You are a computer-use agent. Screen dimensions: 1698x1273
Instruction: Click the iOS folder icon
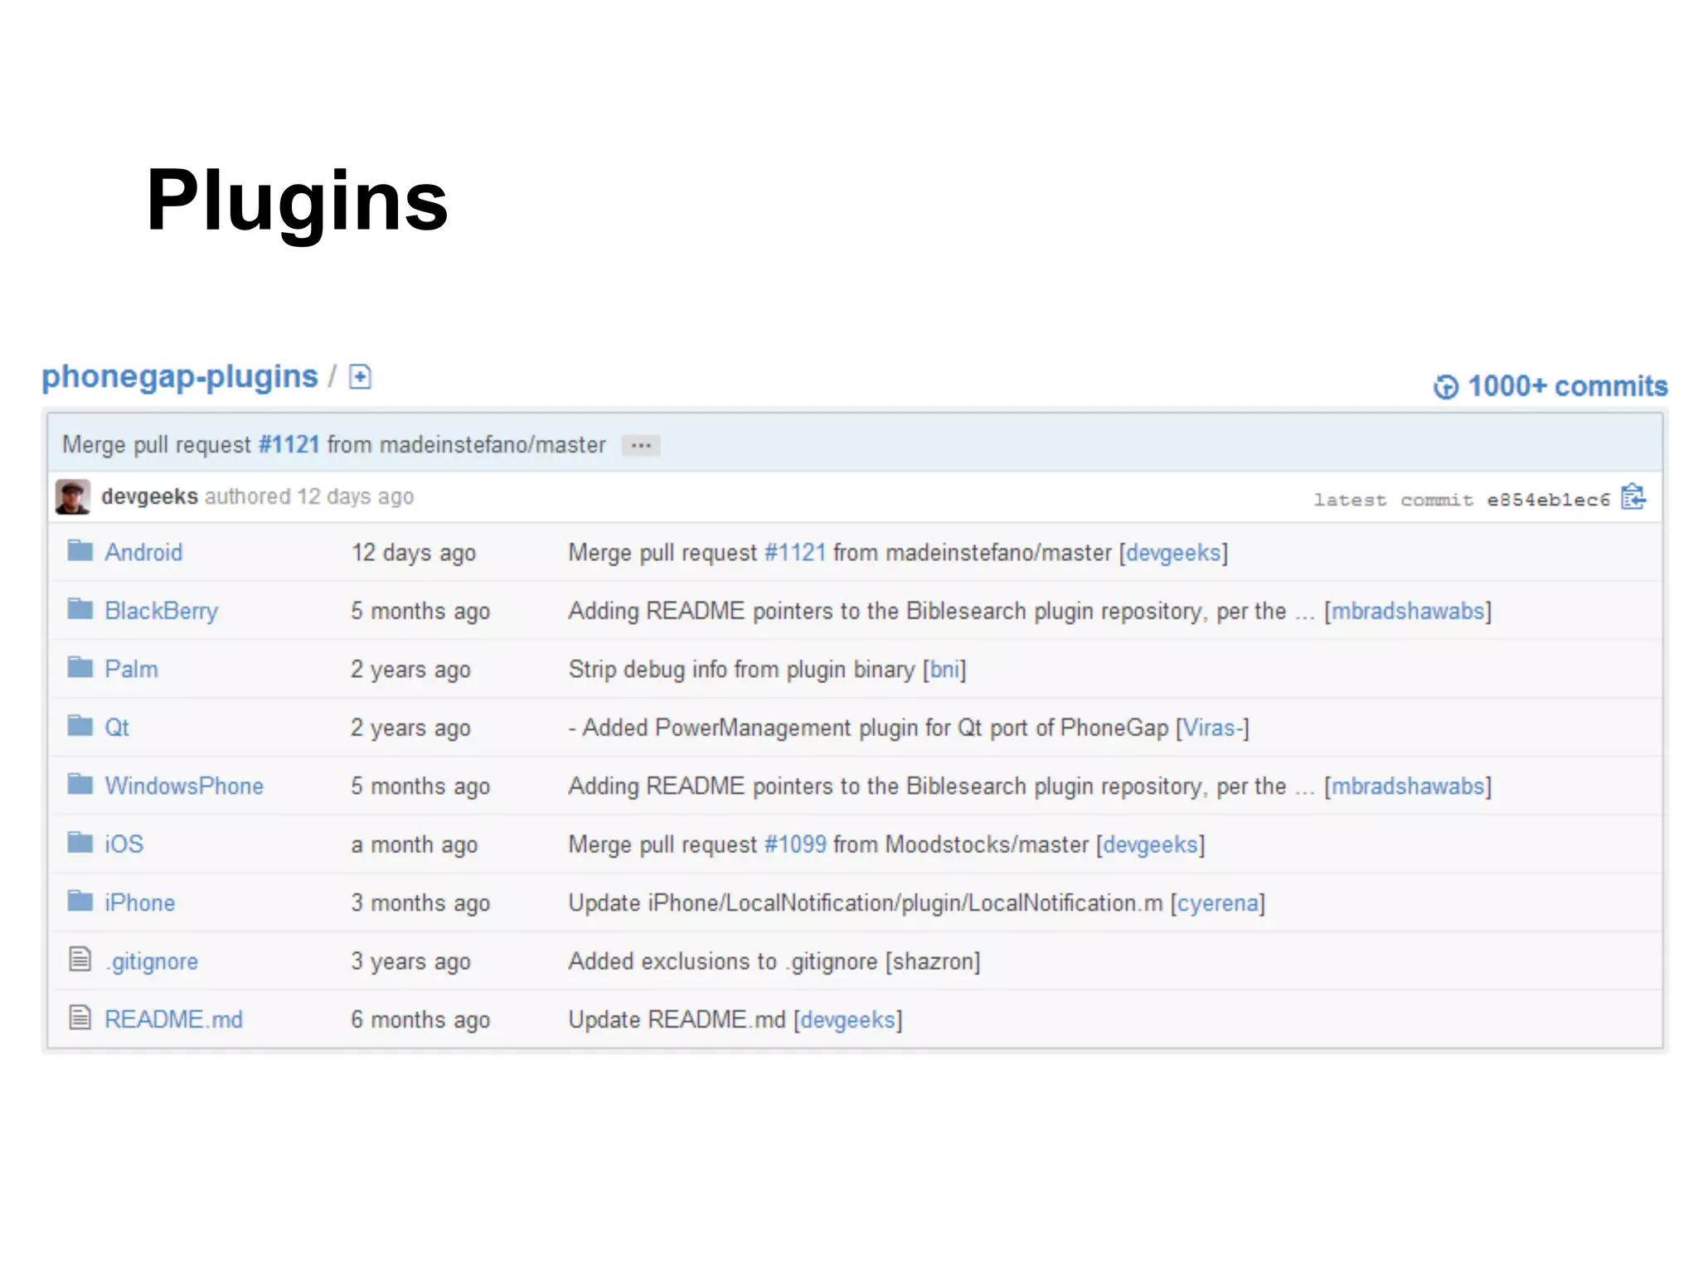[80, 843]
